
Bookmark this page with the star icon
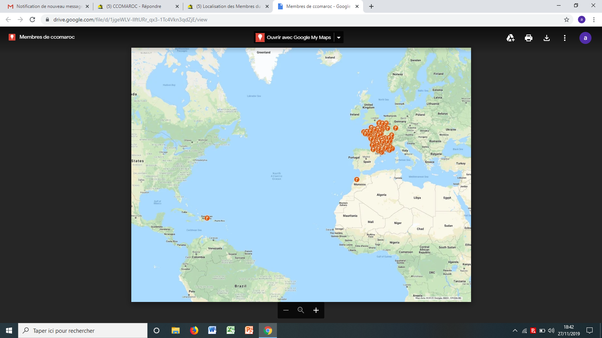pyautogui.click(x=567, y=20)
